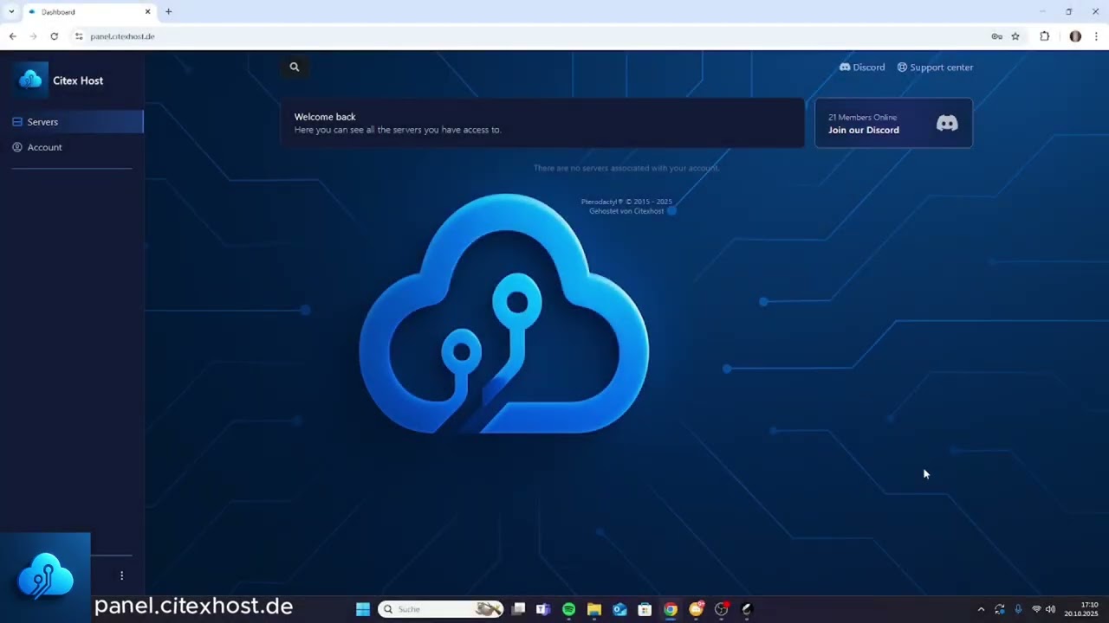This screenshot has height=623, width=1109.
Task: Show hidden system tray icons
Action: pos(981,609)
